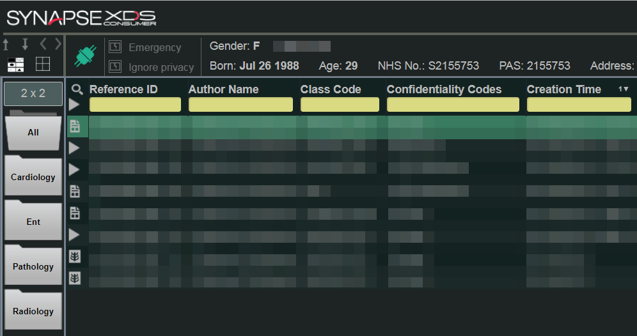
Task: Expand the filter row play arrow
Action: 75,104
